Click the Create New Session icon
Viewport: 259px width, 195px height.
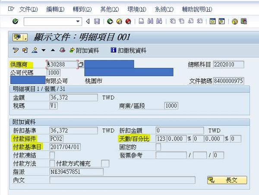tap(212, 21)
